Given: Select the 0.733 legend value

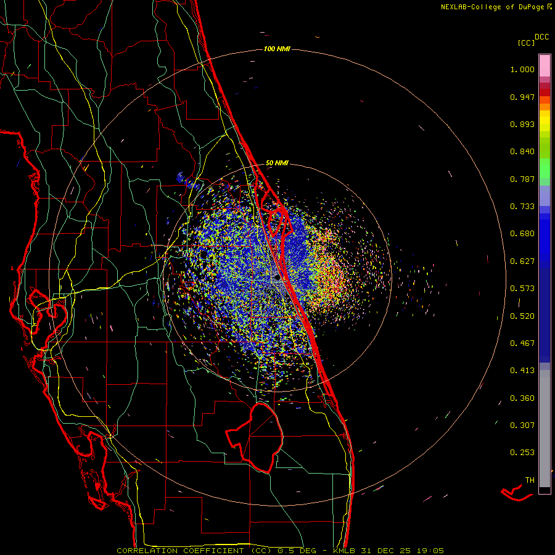Looking at the screenshot, I should point(522,207).
